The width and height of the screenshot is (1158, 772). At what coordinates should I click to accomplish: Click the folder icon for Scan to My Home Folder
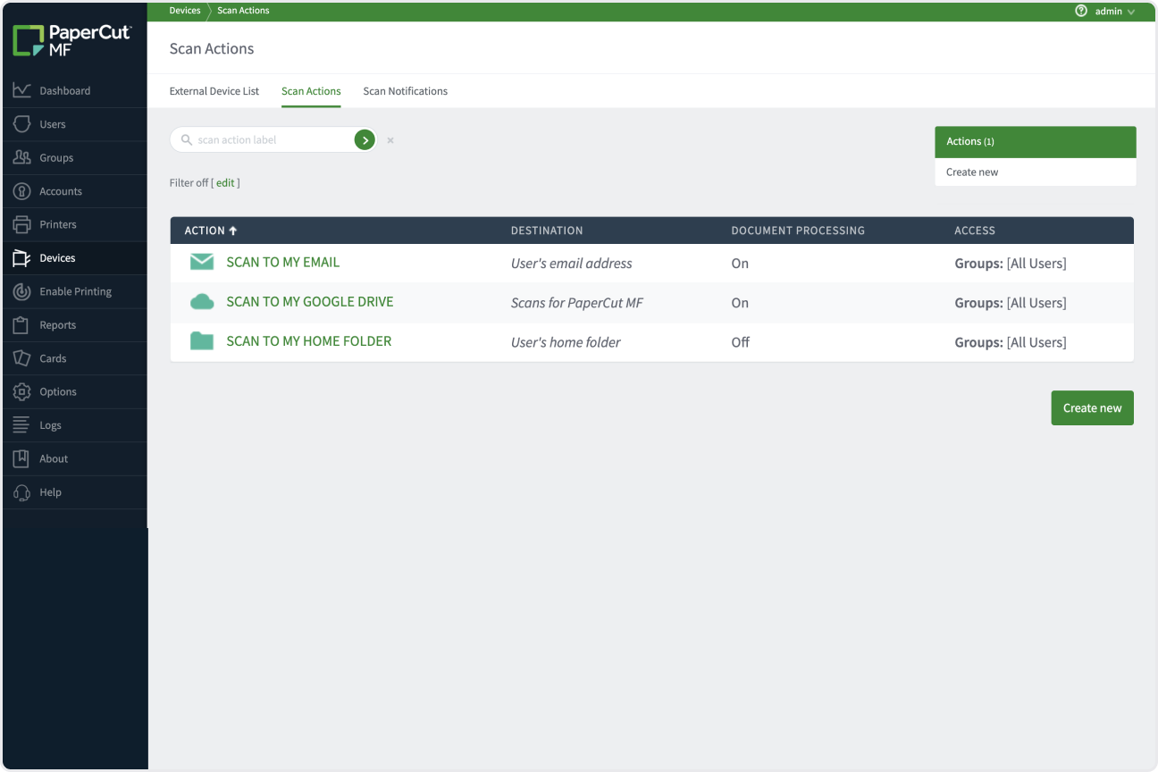pyautogui.click(x=202, y=340)
